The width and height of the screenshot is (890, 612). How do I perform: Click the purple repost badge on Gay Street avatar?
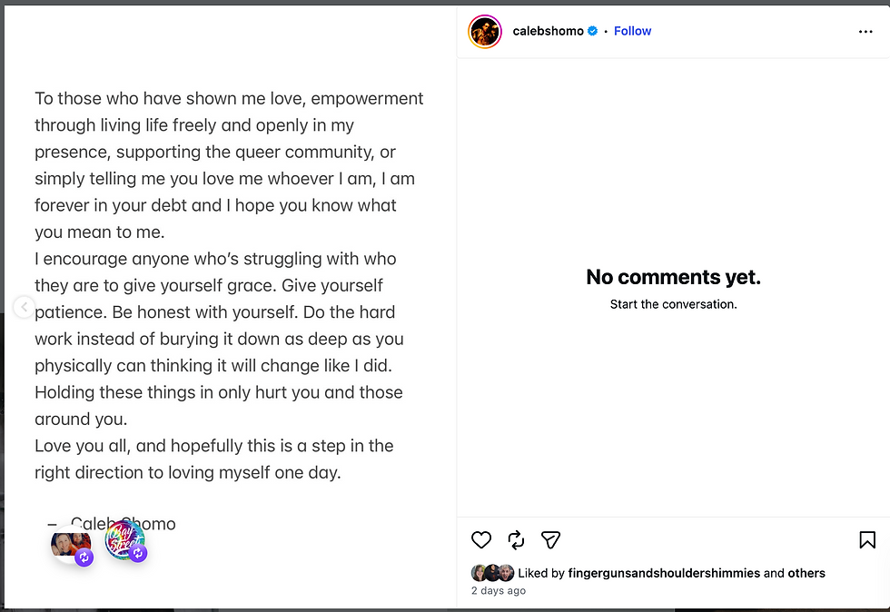[138, 553]
